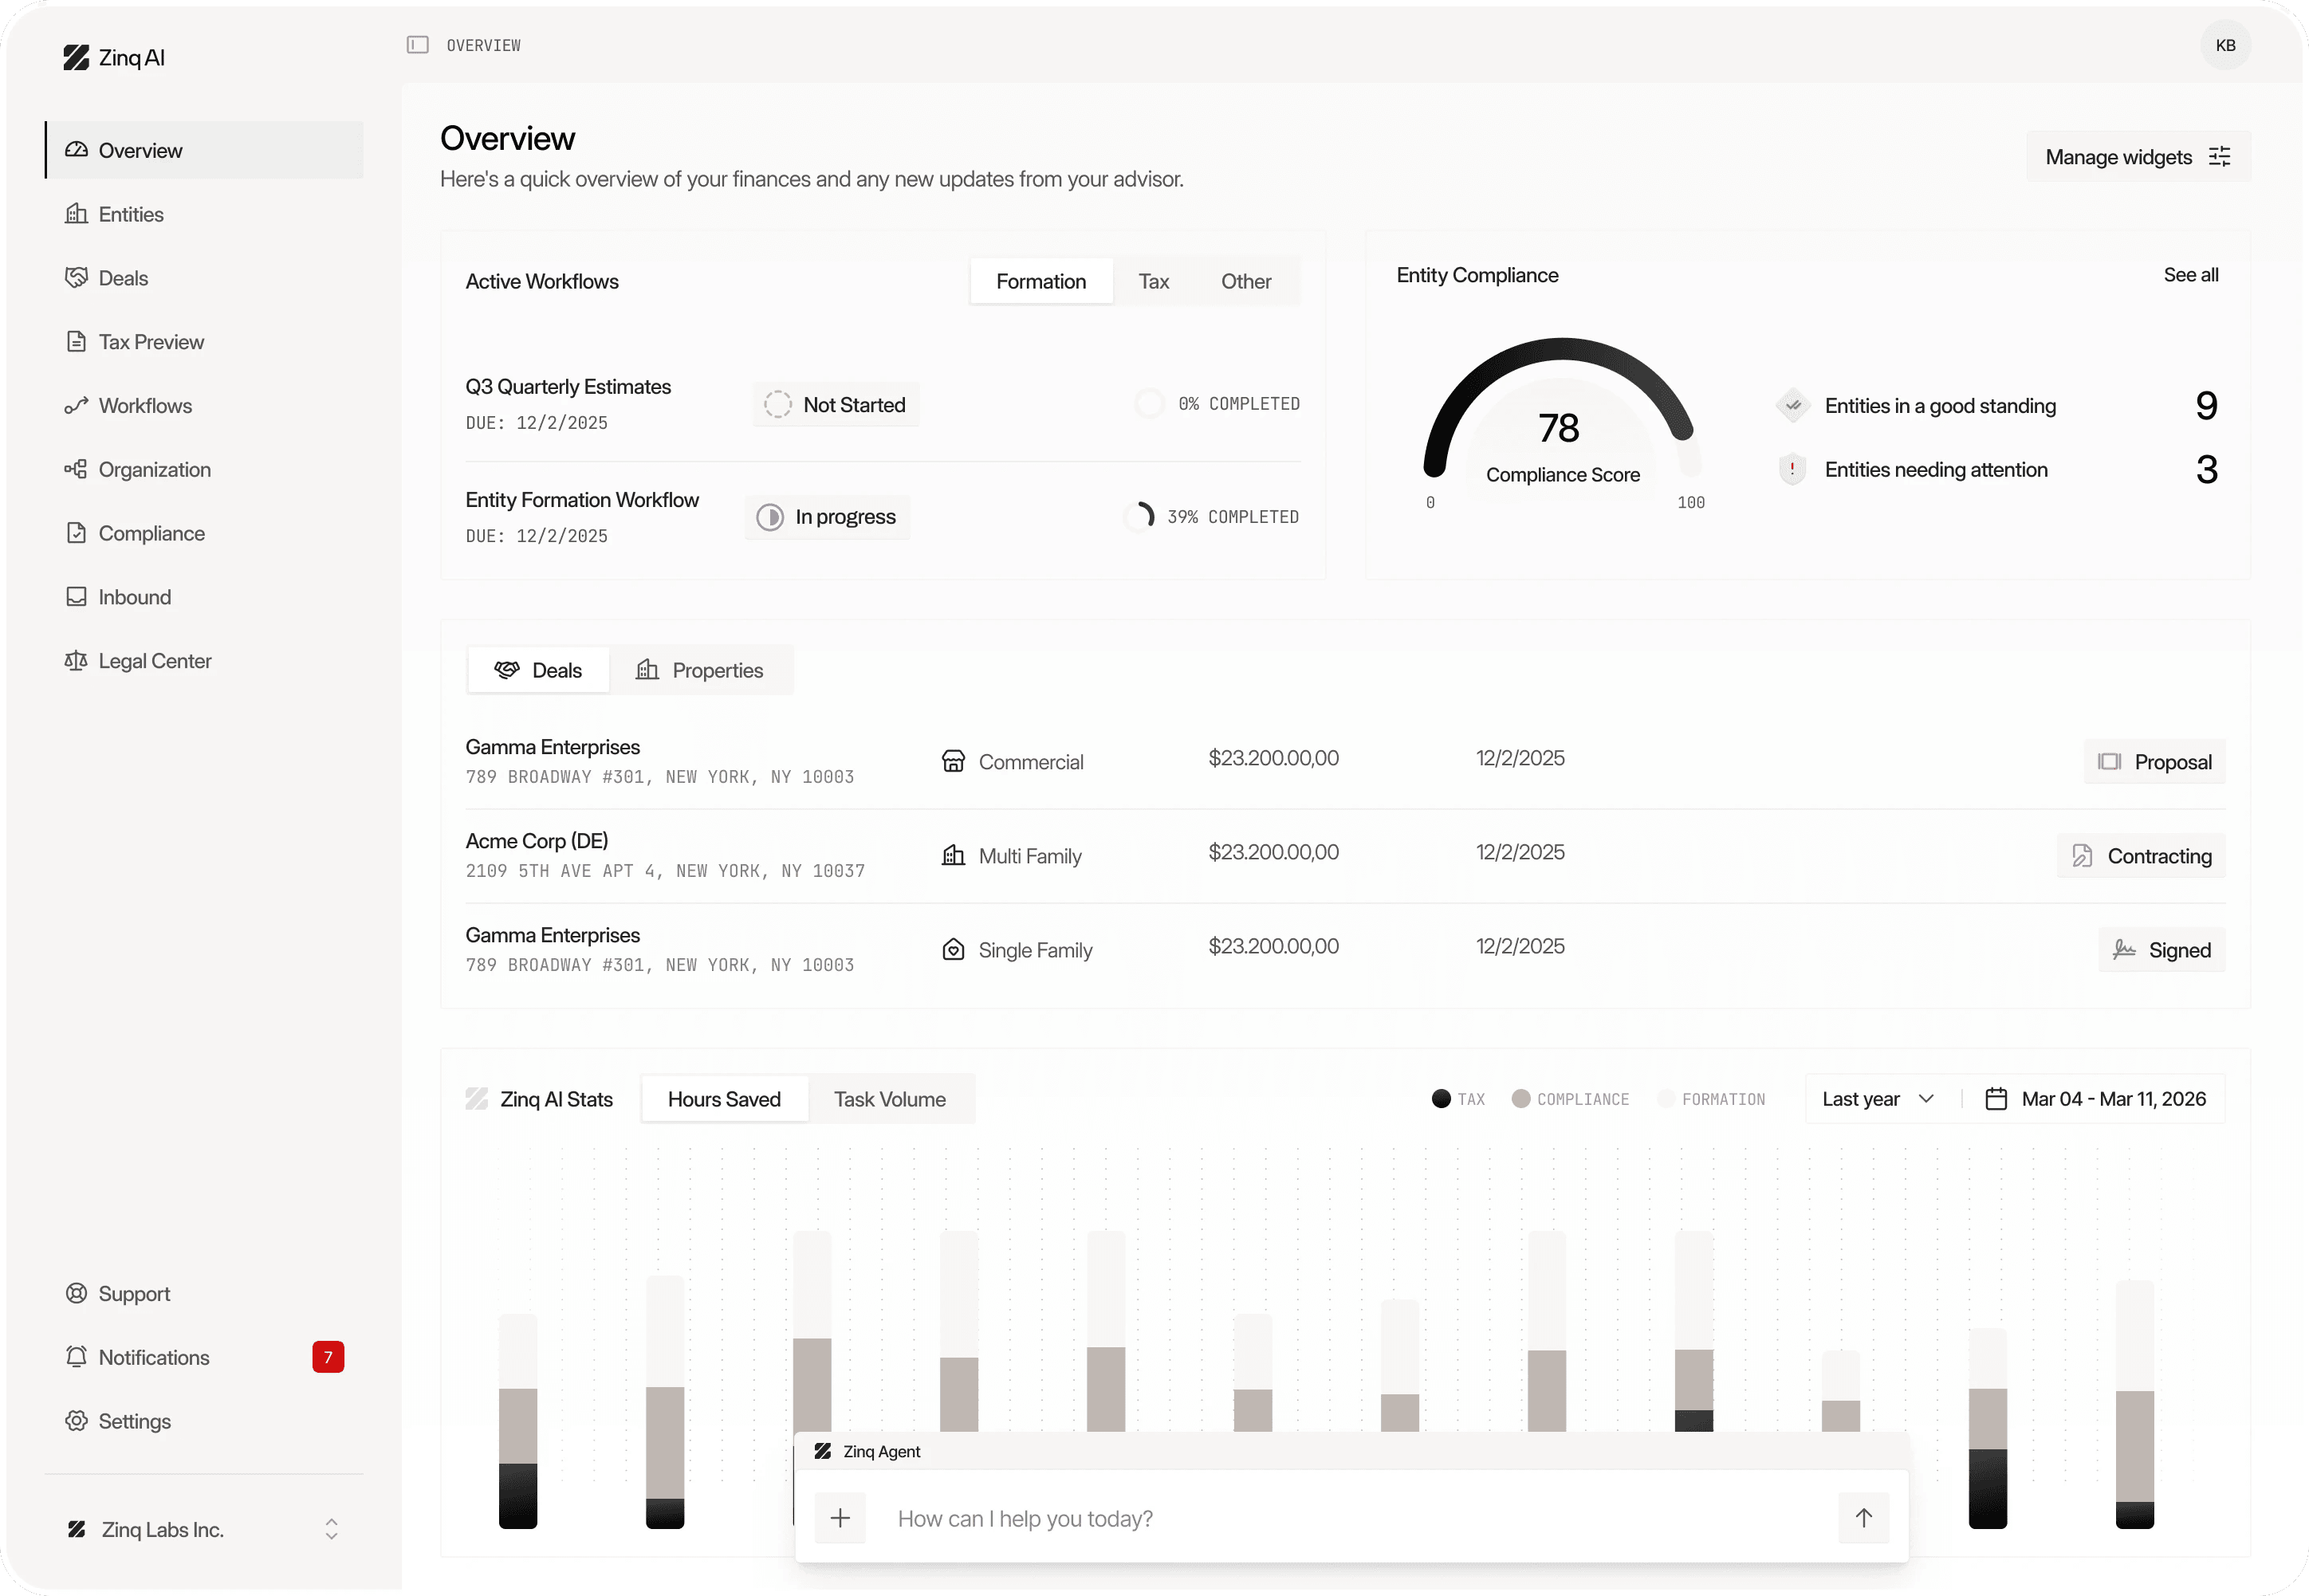Open Tax Preview in the sidebar
The height and width of the screenshot is (1596, 2309).
(x=204, y=342)
